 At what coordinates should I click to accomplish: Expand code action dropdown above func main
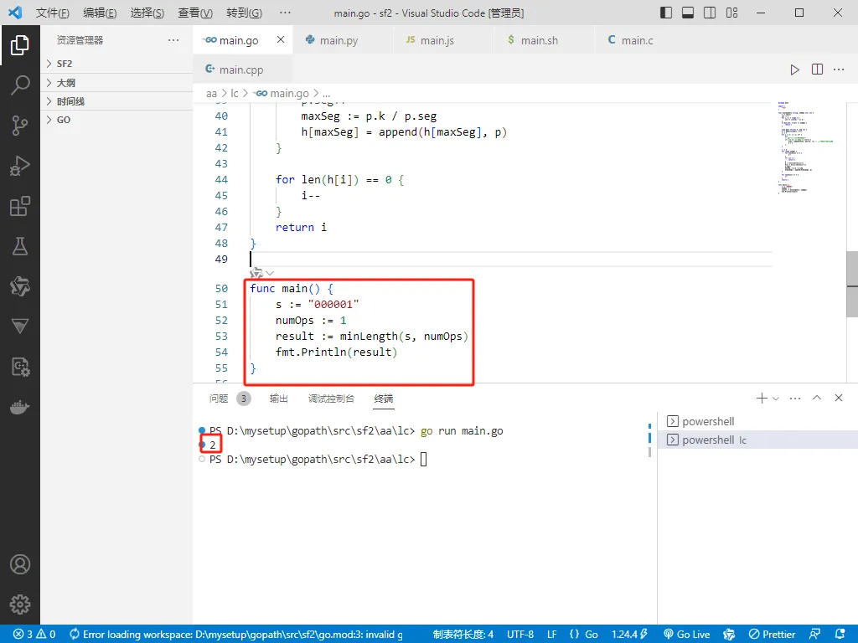(270, 273)
